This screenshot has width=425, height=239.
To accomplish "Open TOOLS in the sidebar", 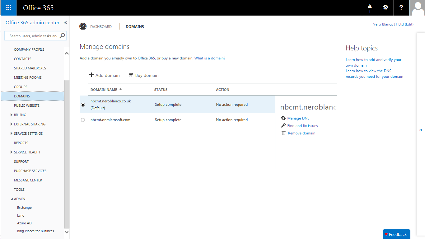I will tap(19, 190).
